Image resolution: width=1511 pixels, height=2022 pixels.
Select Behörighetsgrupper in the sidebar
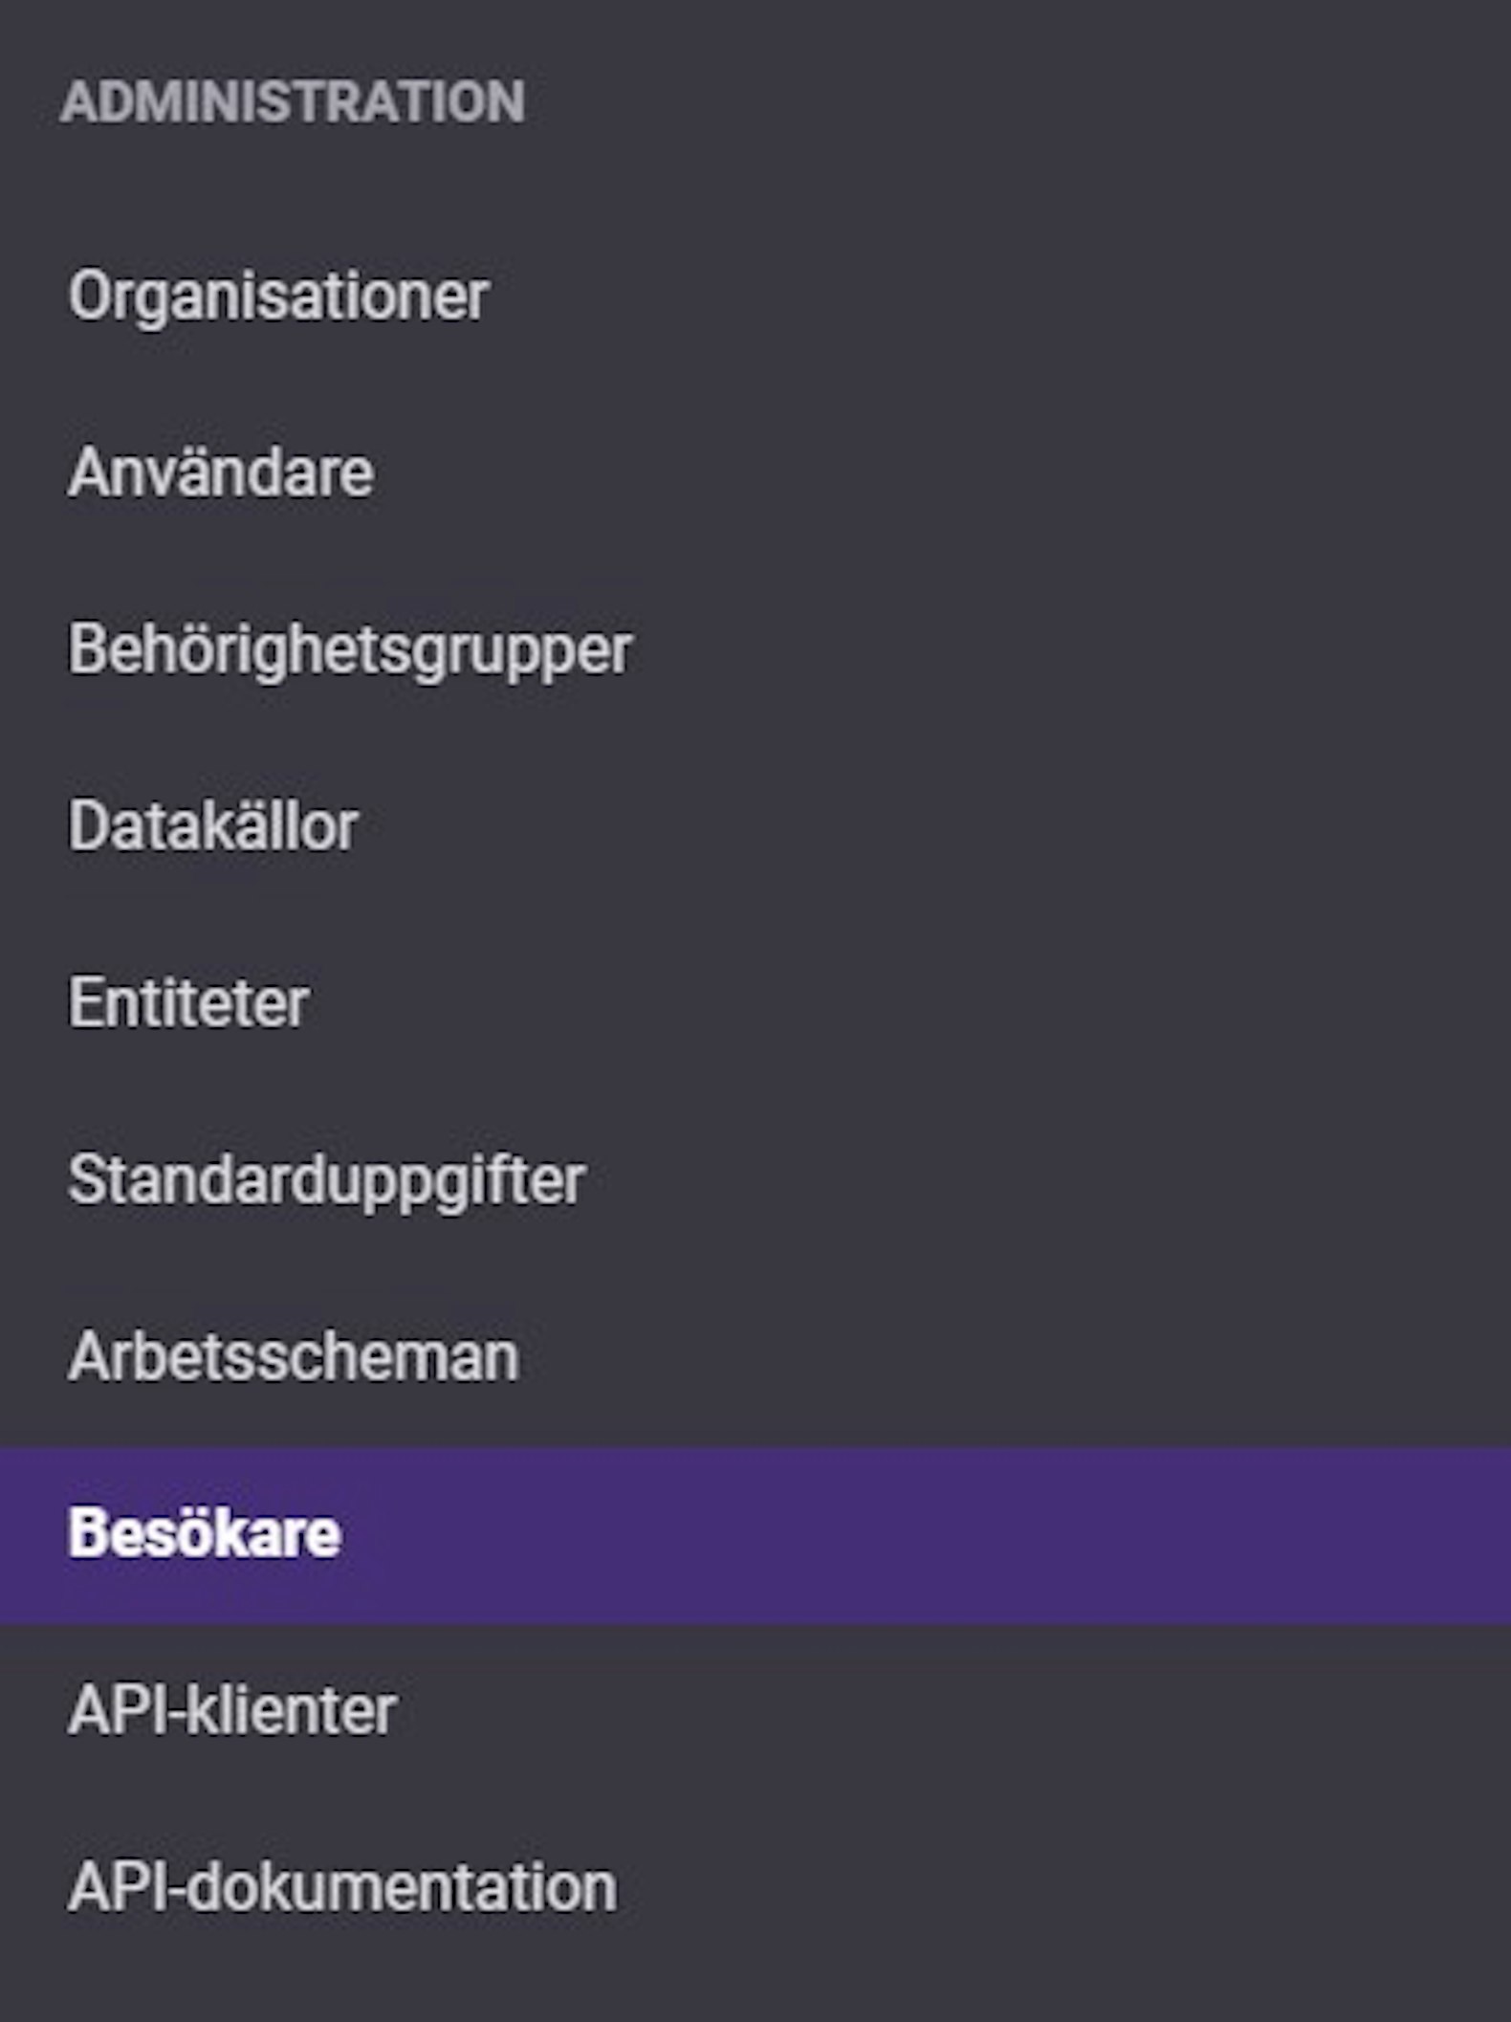[x=755, y=649]
